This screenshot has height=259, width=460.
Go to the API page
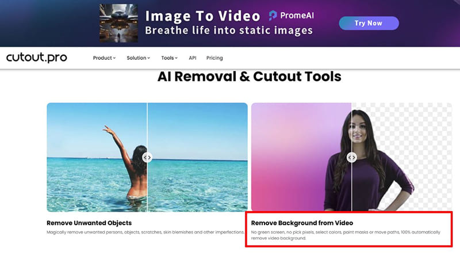pos(193,58)
